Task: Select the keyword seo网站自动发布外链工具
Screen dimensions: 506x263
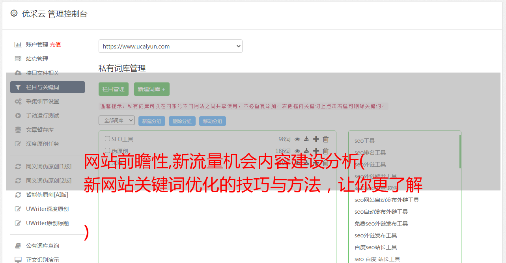Action: click(387, 200)
